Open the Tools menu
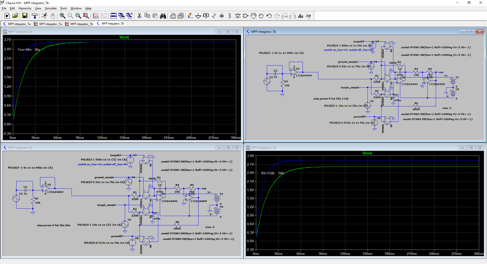The height and width of the screenshot is (264, 487). click(x=63, y=8)
